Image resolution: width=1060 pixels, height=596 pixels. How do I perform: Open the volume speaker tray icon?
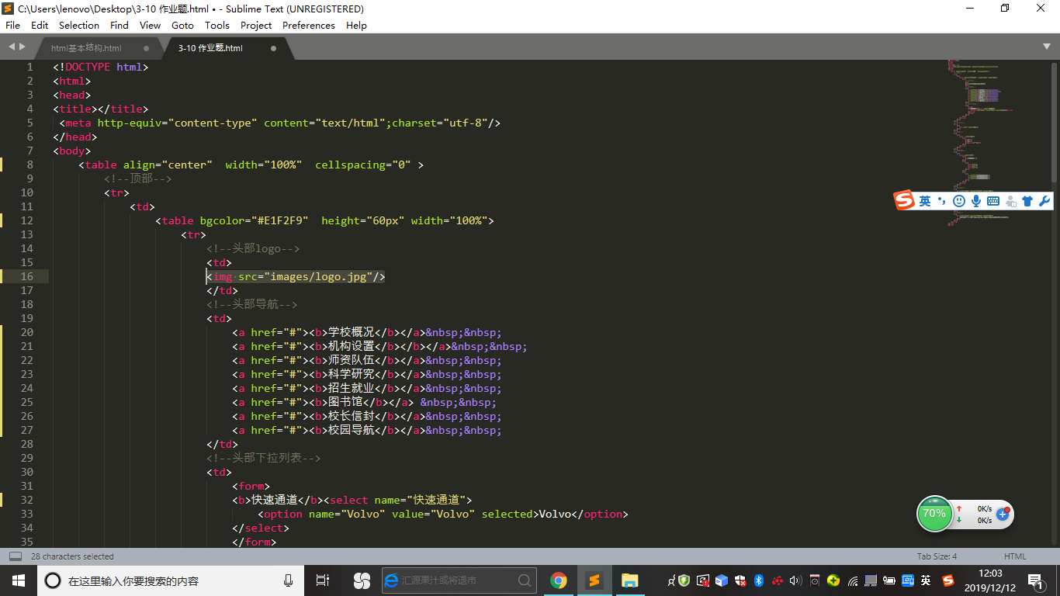(795, 580)
